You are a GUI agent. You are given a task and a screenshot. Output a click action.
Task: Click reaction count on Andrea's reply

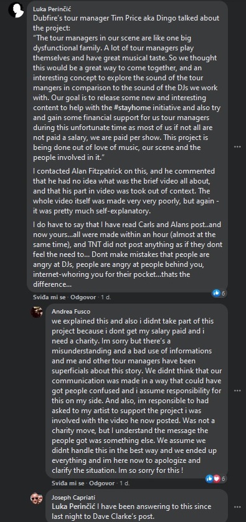(224, 478)
